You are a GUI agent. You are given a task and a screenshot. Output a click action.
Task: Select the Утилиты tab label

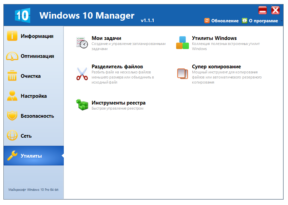tap(31, 156)
